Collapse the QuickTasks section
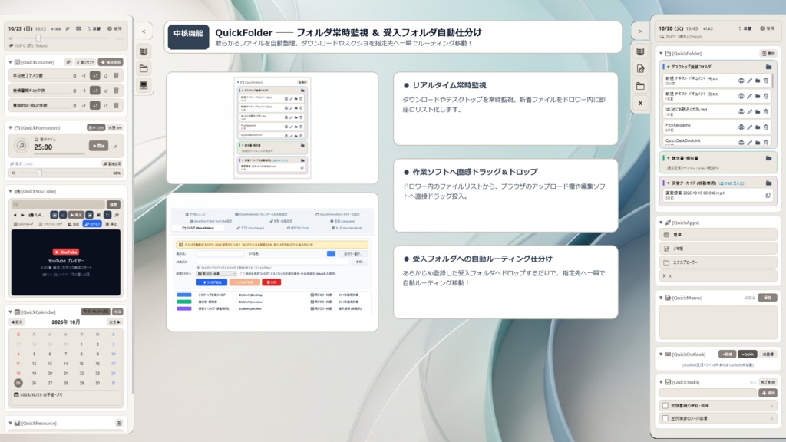 point(661,382)
